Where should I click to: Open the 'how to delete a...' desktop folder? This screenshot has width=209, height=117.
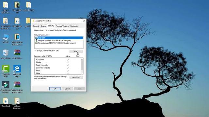[6, 7]
